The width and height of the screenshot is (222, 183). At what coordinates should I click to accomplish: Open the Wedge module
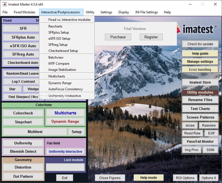31,89
